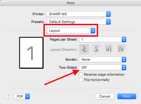Viewport: 141px width, 104px height.
Task: Select the S-pattern right-to-left layout direction icon
Action: (x=97, y=49)
